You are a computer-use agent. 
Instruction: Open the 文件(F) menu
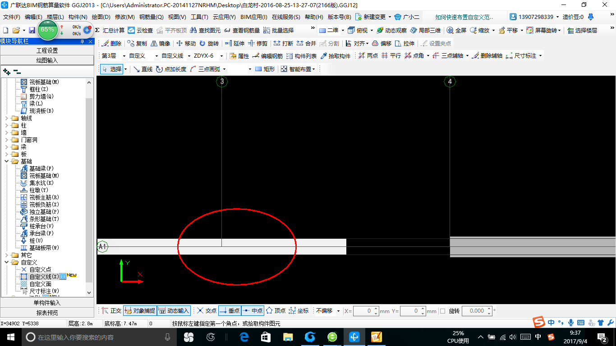(x=12, y=17)
